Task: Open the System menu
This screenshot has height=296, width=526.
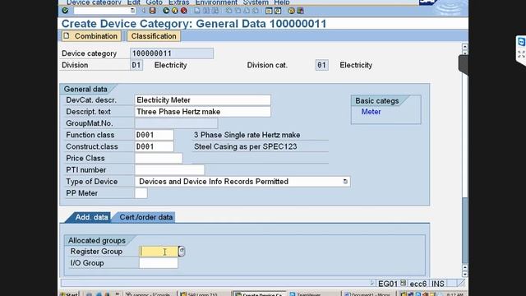Action: pyautogui.click(x=256, y=2)
